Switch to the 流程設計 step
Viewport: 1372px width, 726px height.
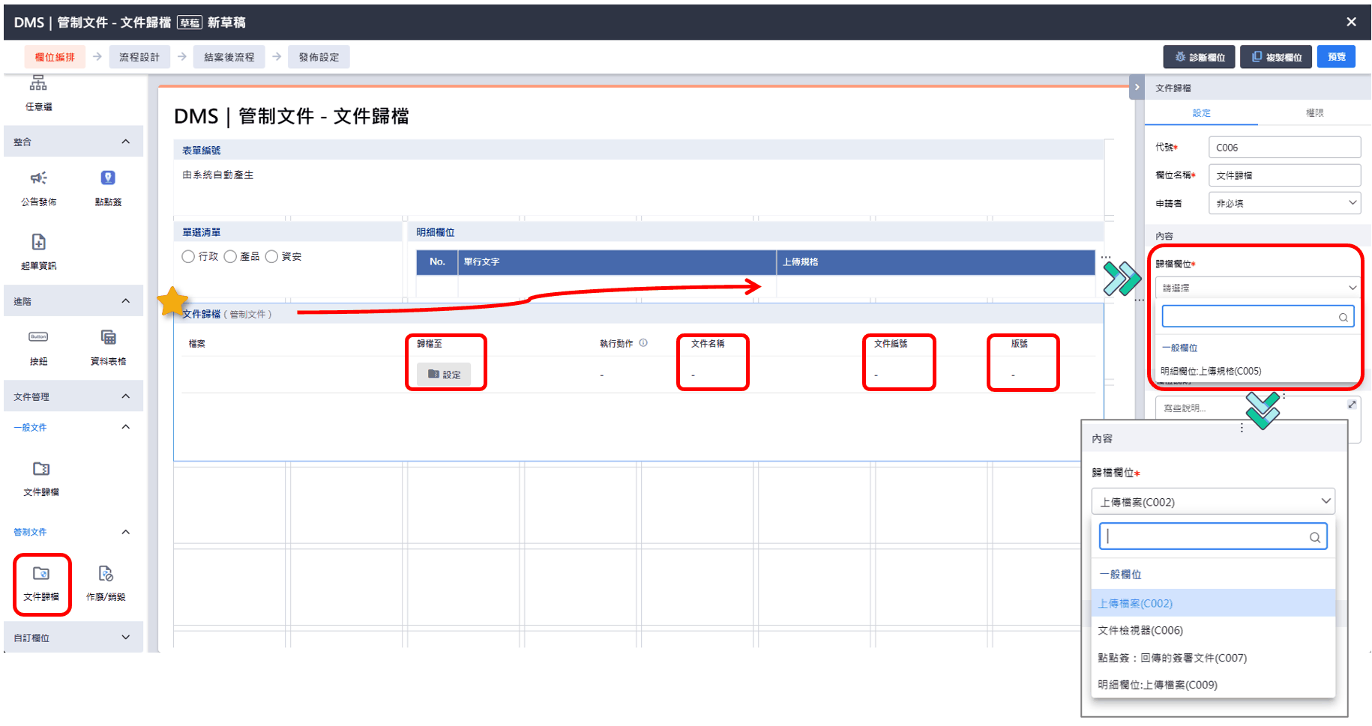pyautogui.click(x=140, y=56)
